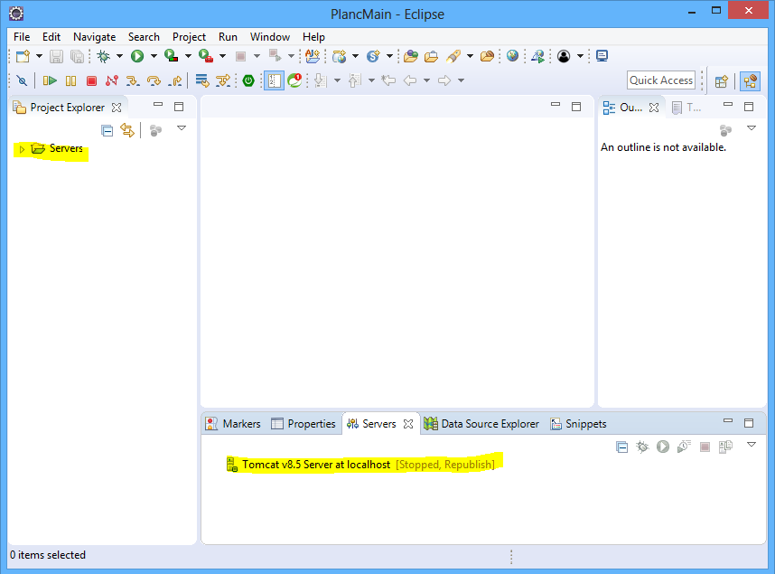Start the server in Servers view toolbar
The image size is (775, 574).
click(663, 447)
